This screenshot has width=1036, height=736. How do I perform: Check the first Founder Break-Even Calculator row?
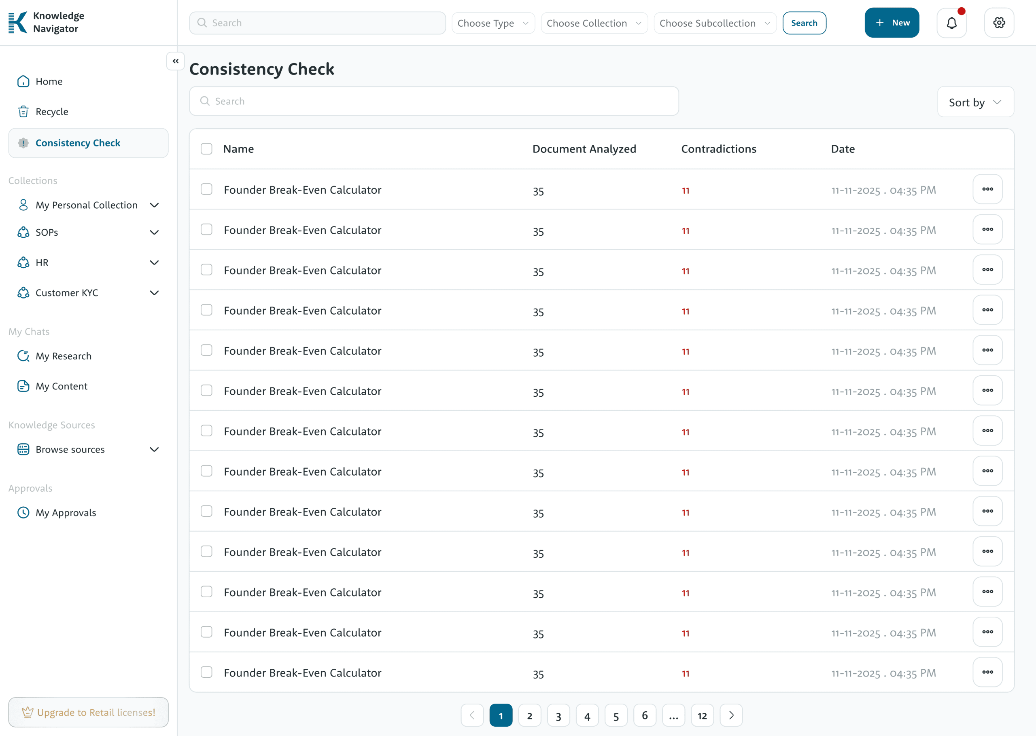point(206,189)
